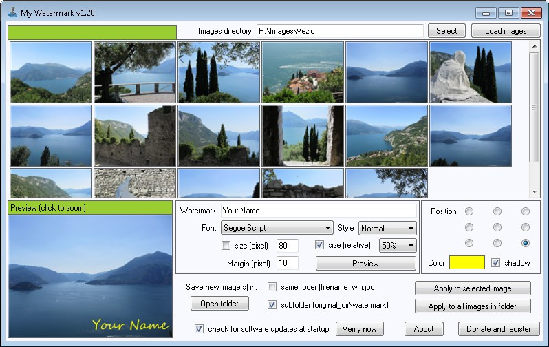Click the gallery vertical scrollbar thumb

pos(535,107)
